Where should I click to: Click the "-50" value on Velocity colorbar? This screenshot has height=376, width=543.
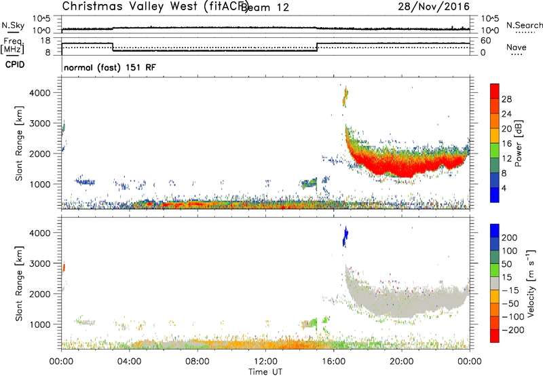tap(510, 303)
